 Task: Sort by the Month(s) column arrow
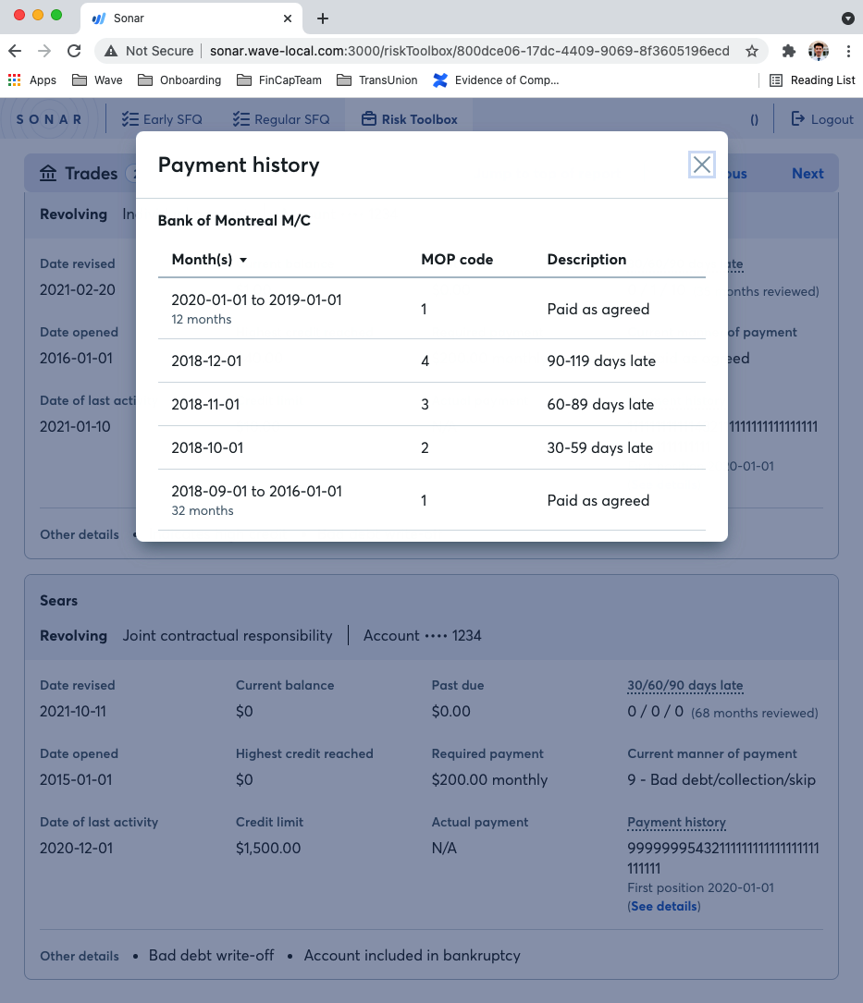pos(243,261)
